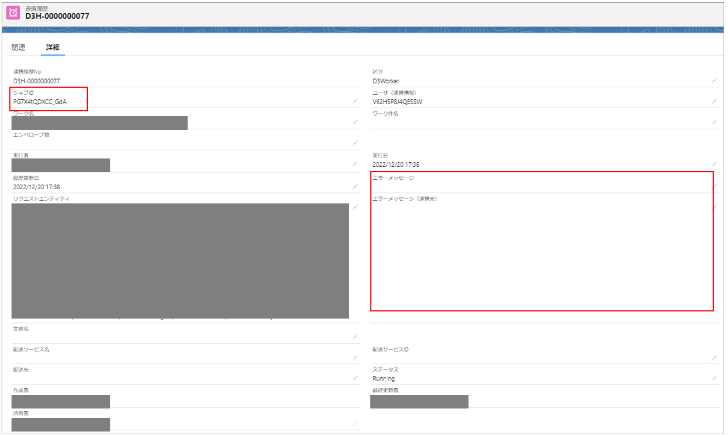Edit the 配送先 field pencil icon
Image resolution: width=728 pixels, height=437 pixels.
tap(355, 378)
